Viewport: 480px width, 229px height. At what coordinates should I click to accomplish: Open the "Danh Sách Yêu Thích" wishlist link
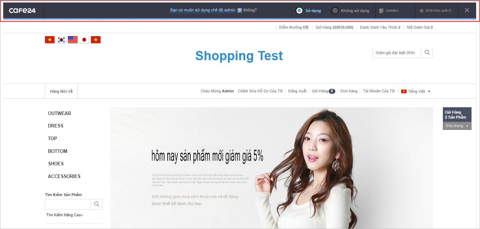tap(380, 27)
